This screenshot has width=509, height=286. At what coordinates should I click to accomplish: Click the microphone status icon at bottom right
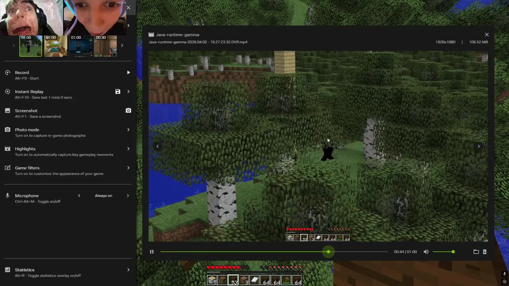pos(504,274)
